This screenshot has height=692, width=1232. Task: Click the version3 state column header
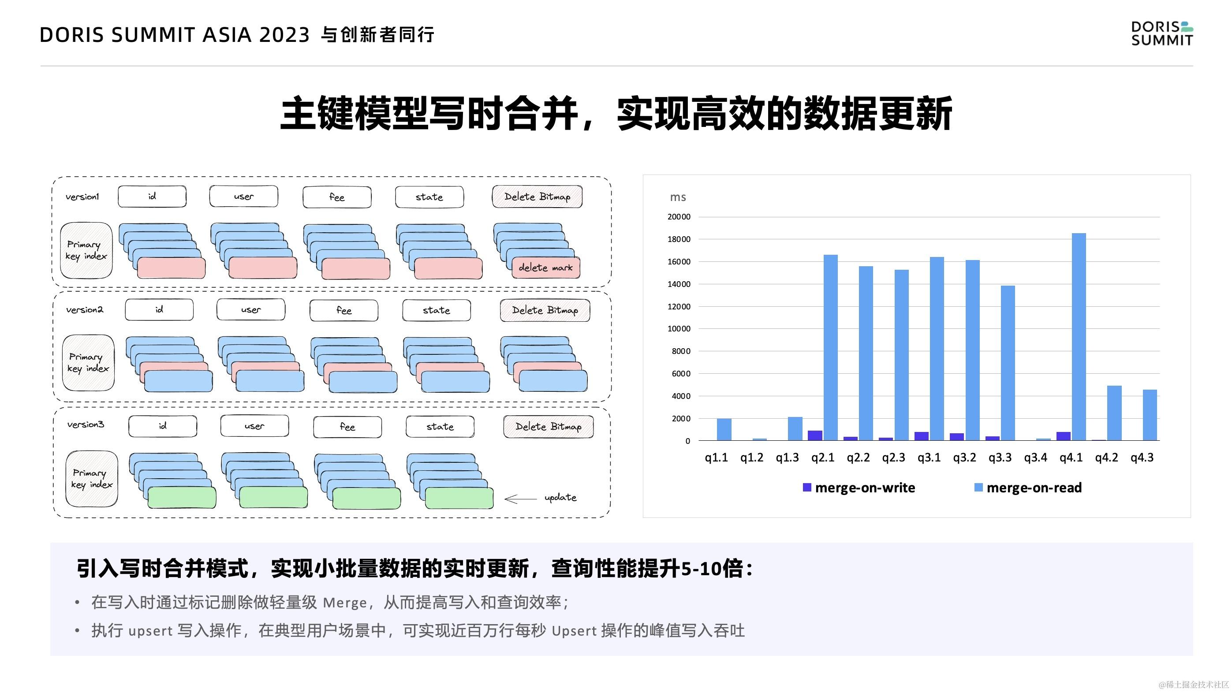[x=440, y=427]
